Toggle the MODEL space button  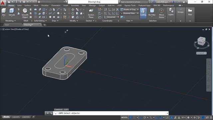click(x=124, y=117)
